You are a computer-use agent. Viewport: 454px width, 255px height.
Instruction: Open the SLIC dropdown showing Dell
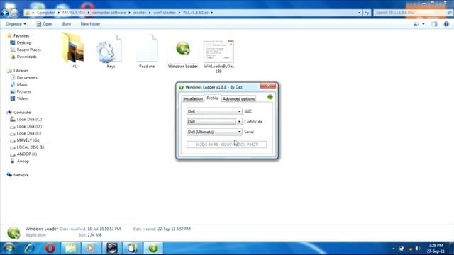(x=214, y=111)
